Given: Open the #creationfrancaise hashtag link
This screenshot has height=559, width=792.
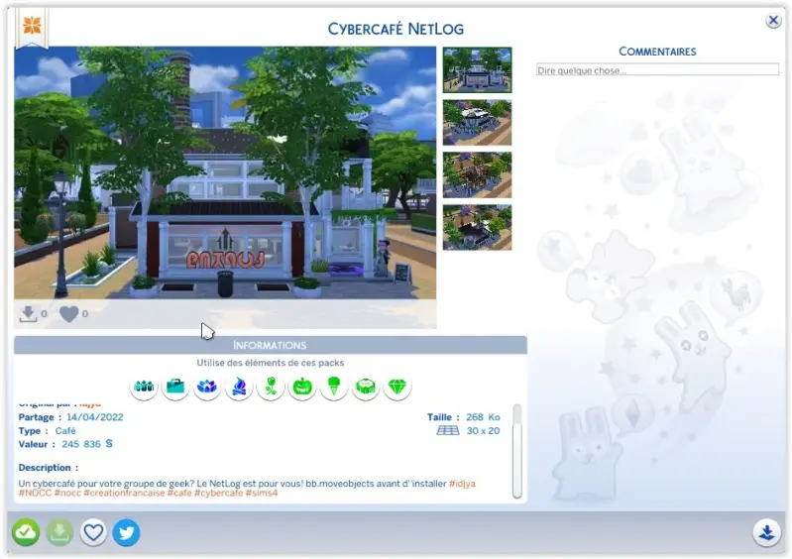Looking at the screenshot, I should pyautogui.click(x=124, y=493).
